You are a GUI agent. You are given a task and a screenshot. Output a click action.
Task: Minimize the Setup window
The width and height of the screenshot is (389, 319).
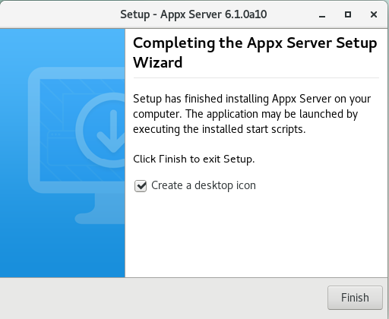322,15
